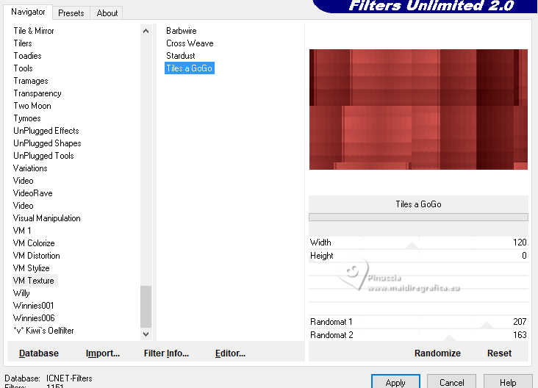Choose the Stardust filter
Viewport: 538px width, 388px height.
pyautogui.click(x=181, y=56)
